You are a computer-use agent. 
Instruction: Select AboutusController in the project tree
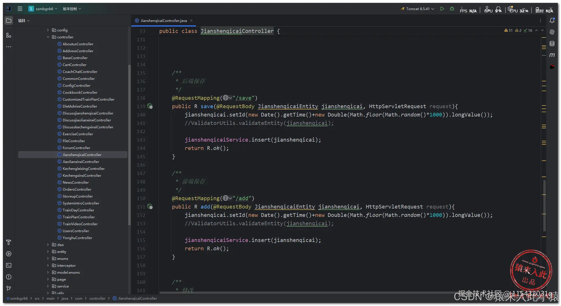pos(78,44)
